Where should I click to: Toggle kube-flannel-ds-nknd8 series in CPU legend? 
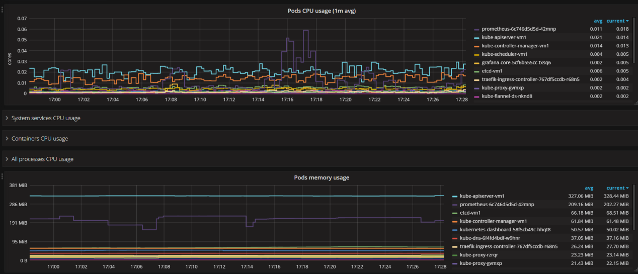click(x=507, y=96)
